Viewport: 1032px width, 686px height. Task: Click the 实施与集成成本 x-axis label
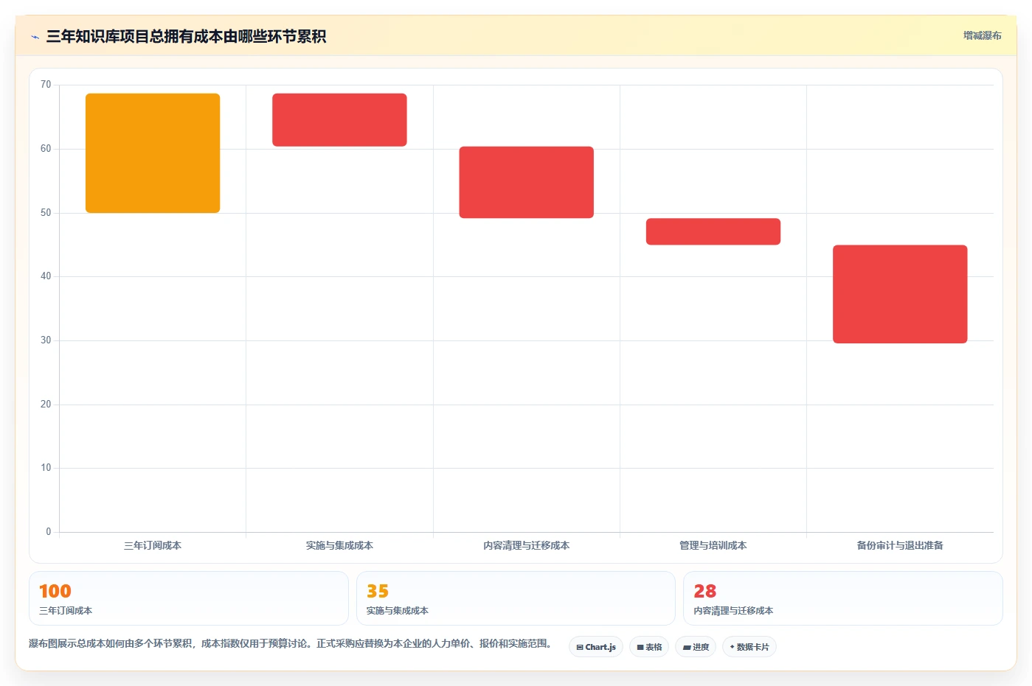[339, 545]
